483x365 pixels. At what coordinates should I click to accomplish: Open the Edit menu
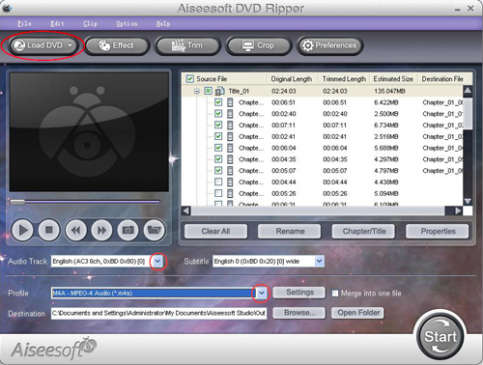(x=57, y=23)
